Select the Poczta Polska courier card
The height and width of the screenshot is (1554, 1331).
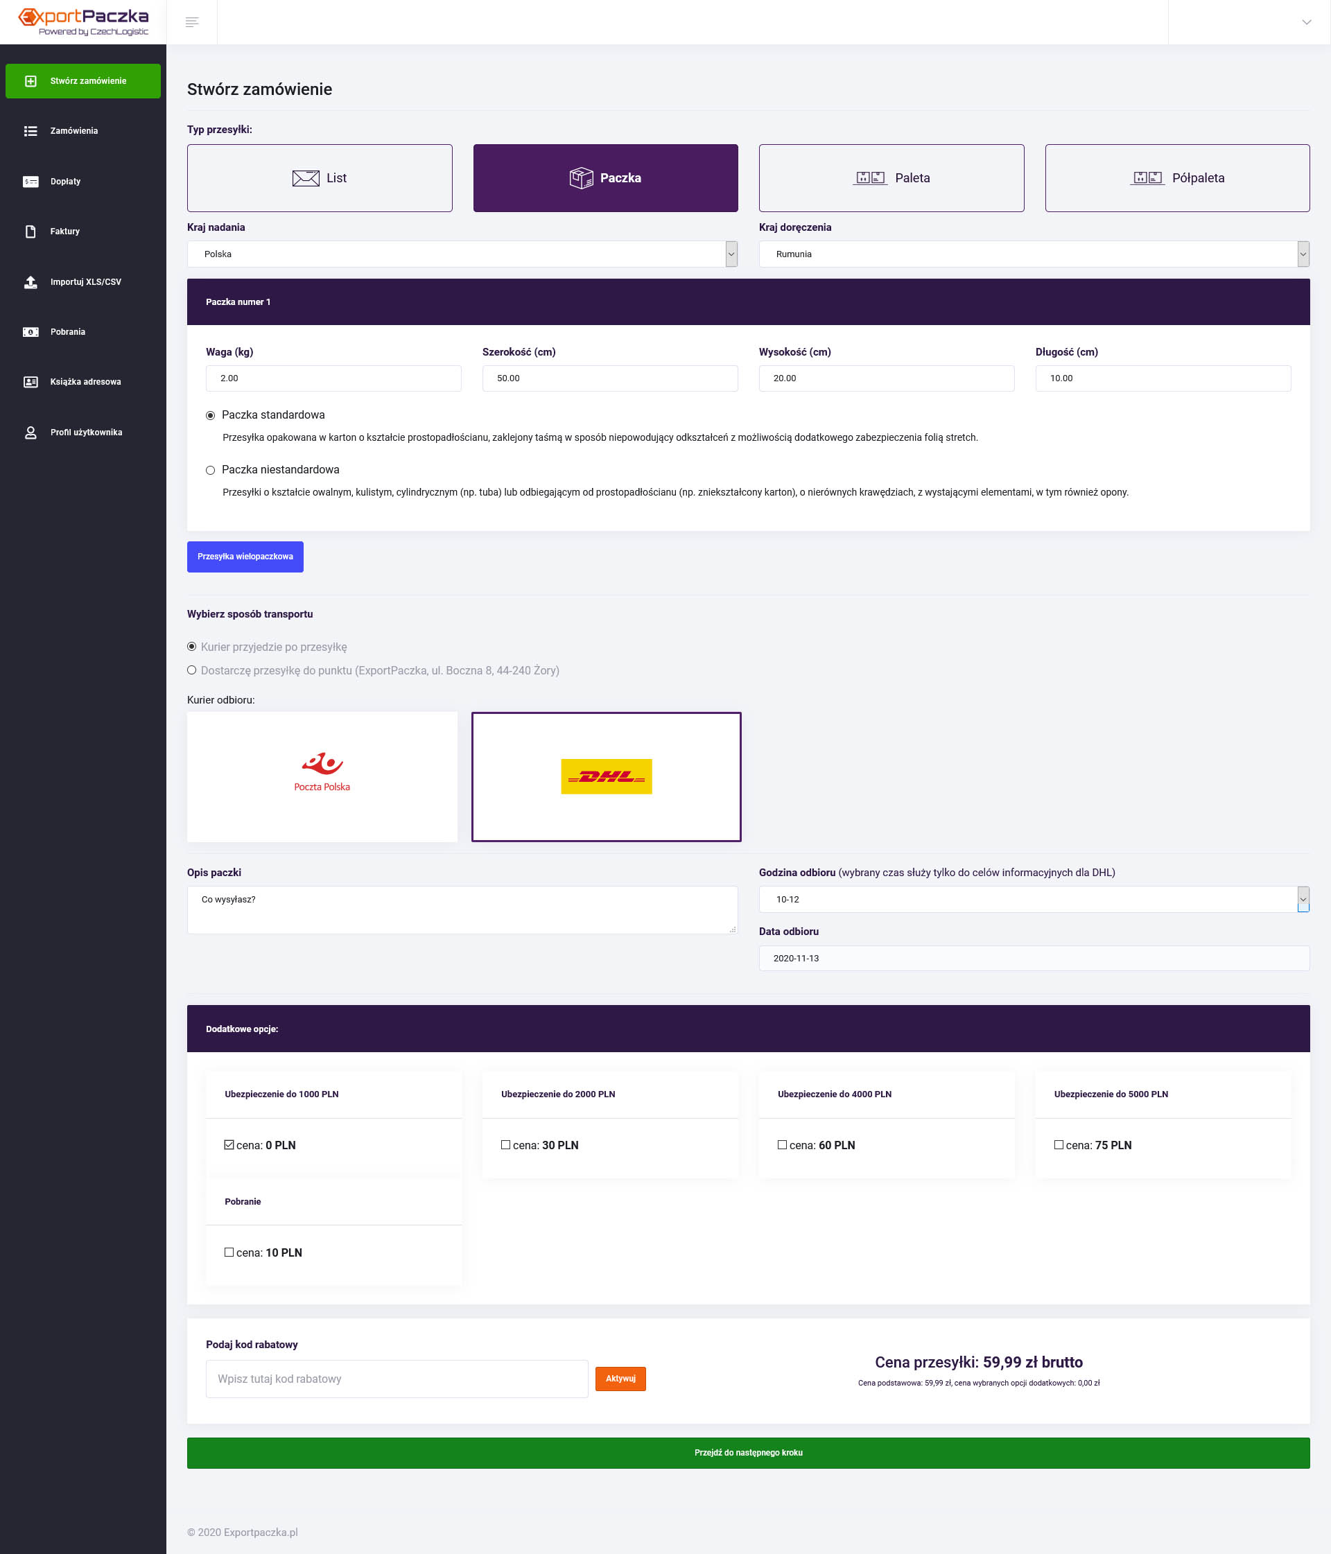322,777
